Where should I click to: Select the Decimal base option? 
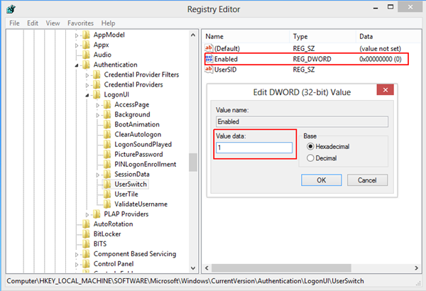point(310,158)
